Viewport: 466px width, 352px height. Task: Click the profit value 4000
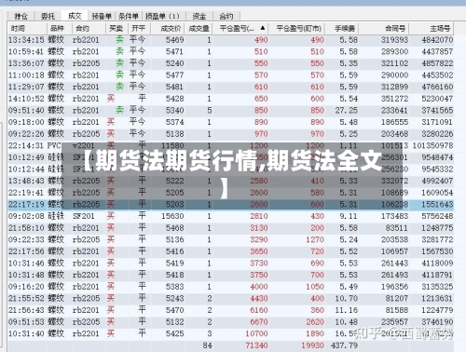click(x=259, y=287)
